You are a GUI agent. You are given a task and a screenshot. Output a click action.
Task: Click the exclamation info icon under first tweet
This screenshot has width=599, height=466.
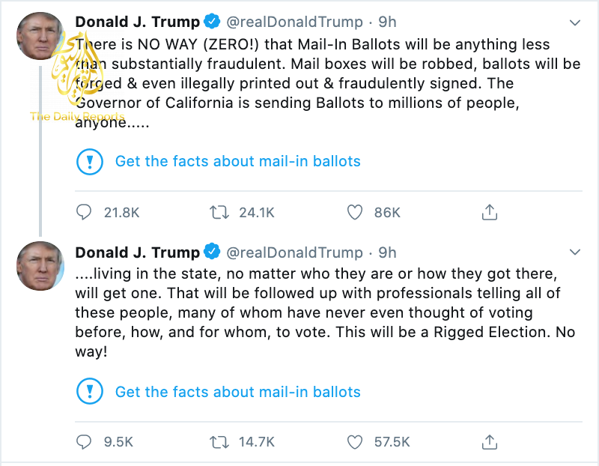[x=90, y=161]
